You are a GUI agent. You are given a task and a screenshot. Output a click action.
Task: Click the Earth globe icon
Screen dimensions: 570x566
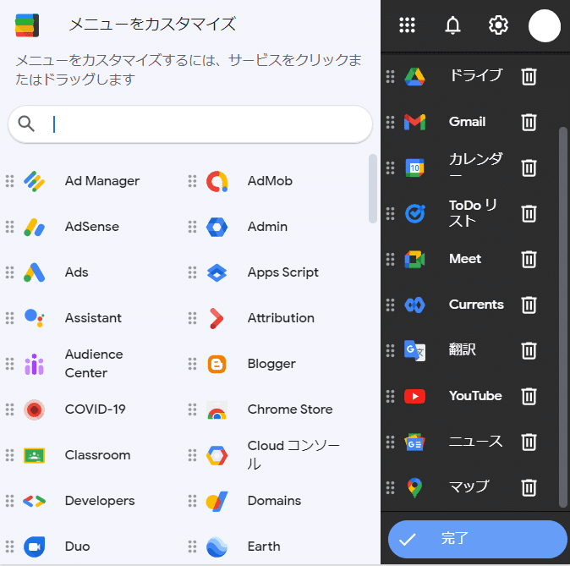[x=216, y=547]
